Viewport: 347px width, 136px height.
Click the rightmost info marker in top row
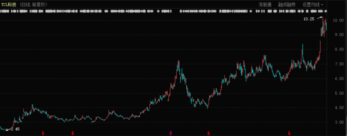pos(326,12)
